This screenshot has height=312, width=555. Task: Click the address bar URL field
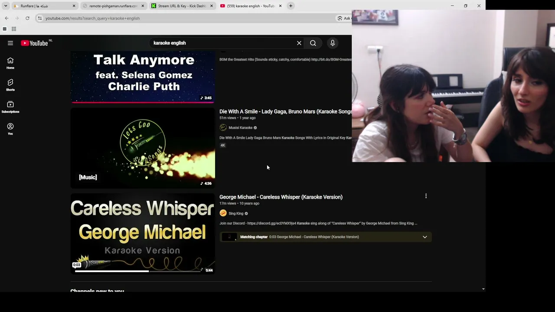[189, 18]
